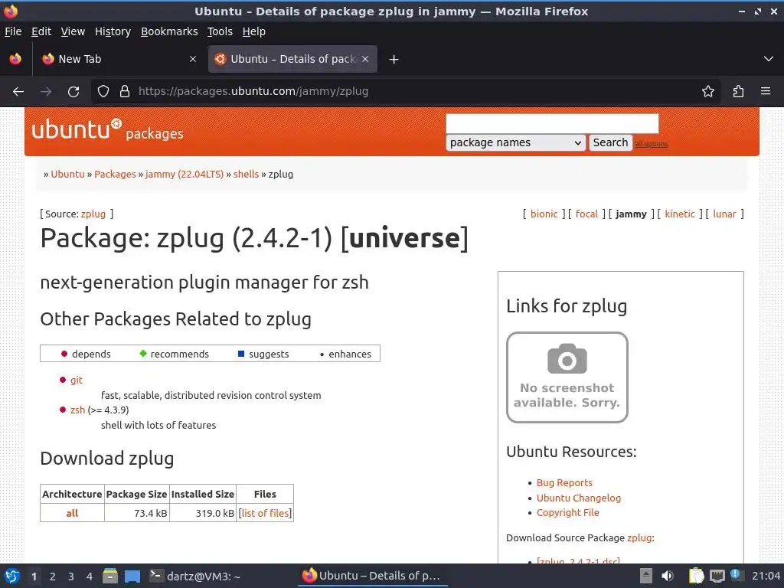Go back to the previous page
784x588 pixels.
[18, 92]
